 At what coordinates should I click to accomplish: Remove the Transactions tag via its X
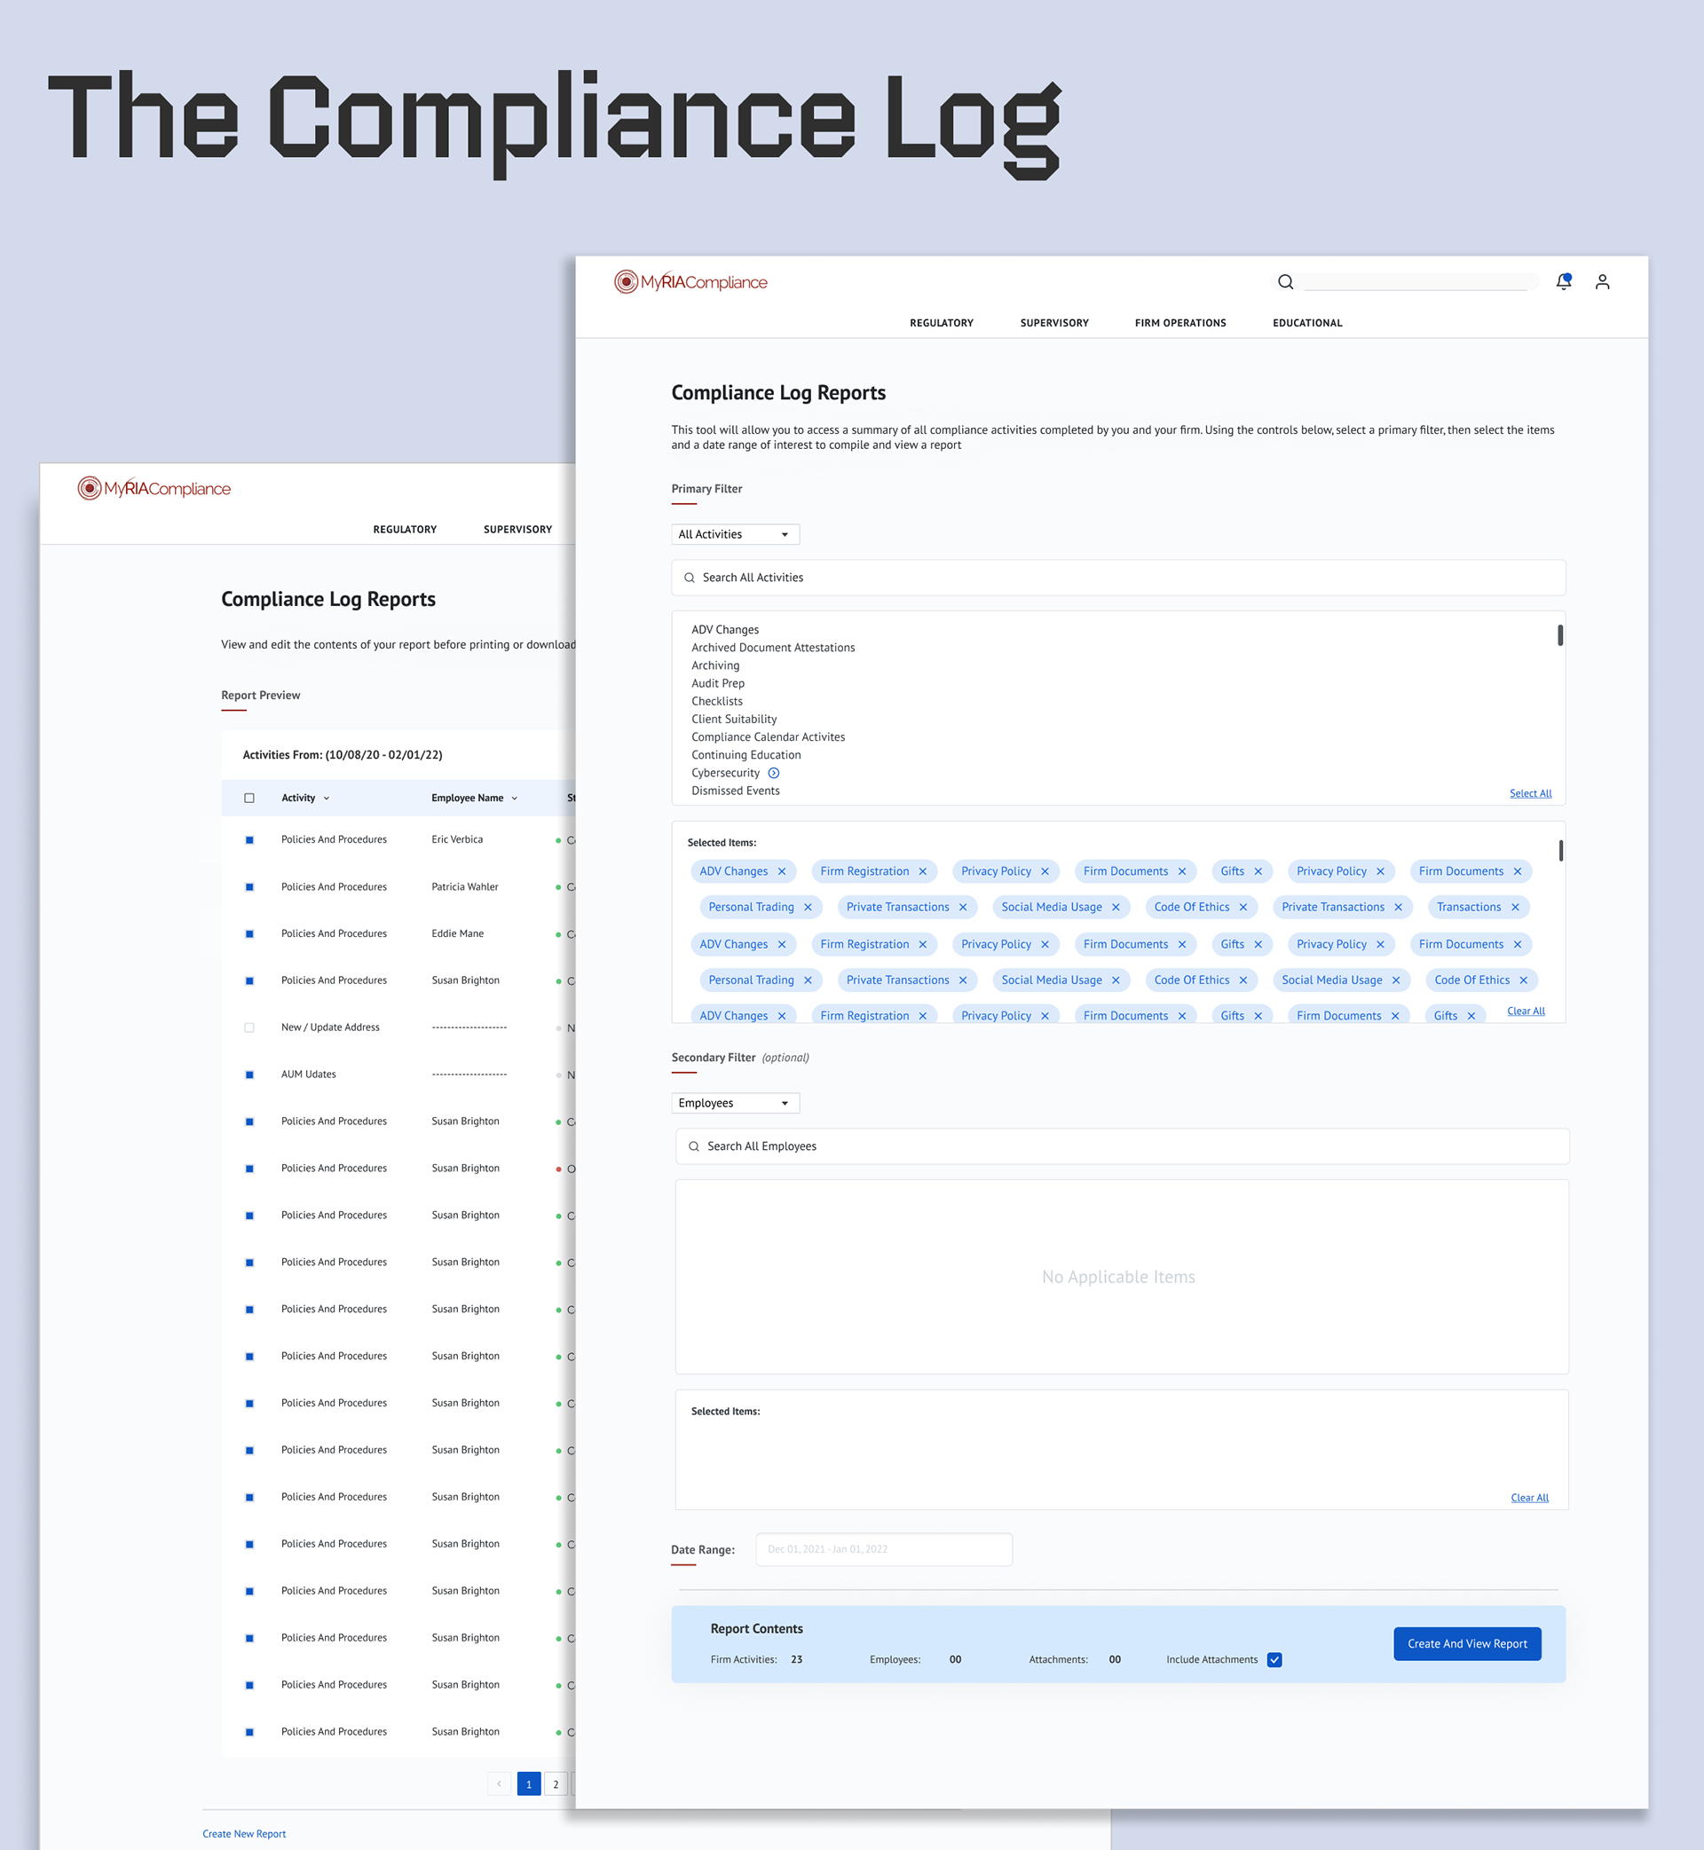[x=1515, y=907]
